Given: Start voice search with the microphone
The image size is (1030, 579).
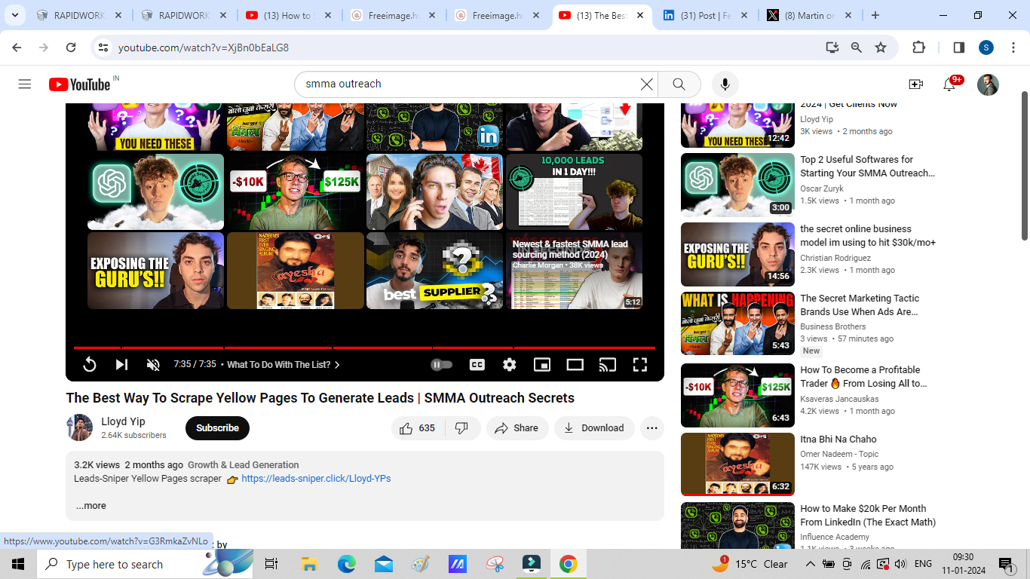Looking at the screenshot, I should point(725,84).
